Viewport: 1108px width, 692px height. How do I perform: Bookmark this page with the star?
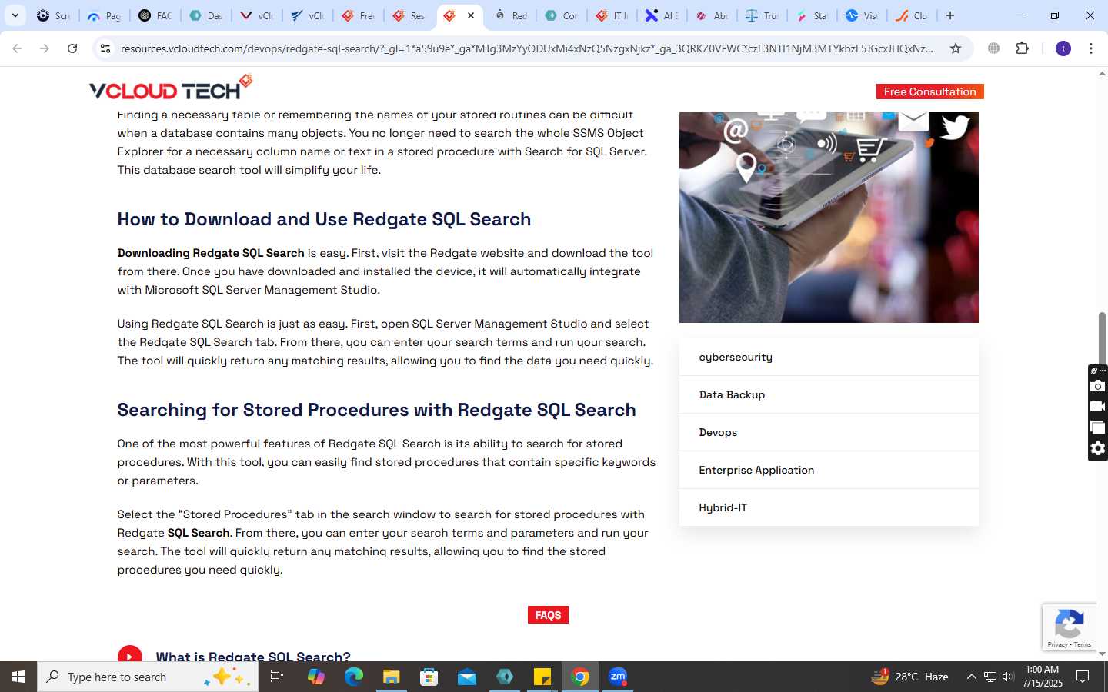point(956,48)
